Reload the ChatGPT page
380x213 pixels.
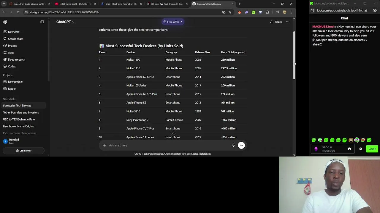tap(18, 12)
